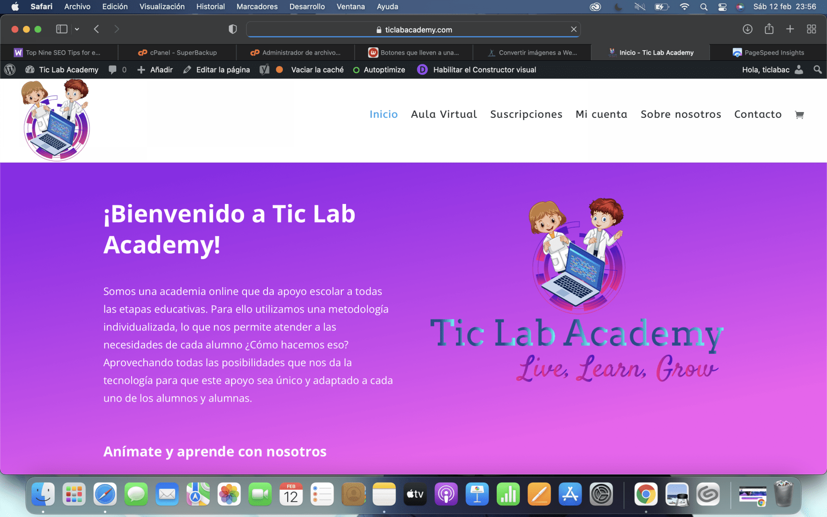The image size is (827, 517).
Task: Open the Share button in Safari
Action: (769, 29)
